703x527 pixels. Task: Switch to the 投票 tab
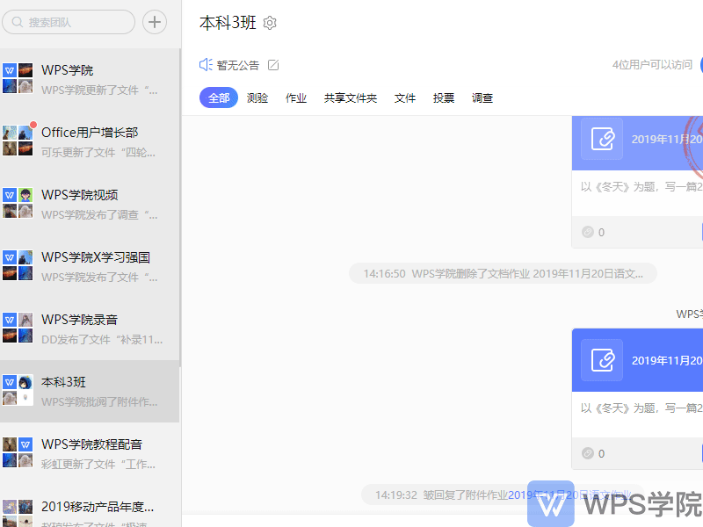[444, 97]
